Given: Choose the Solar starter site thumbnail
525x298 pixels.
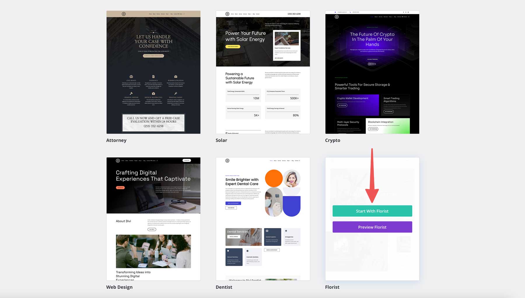Looking at the screenshot, I should [x=263, y=72].
